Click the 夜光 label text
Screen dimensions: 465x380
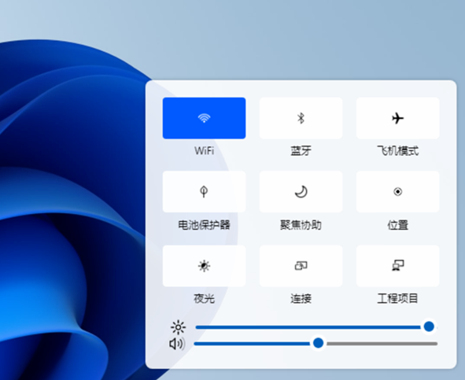click(204, 298)
